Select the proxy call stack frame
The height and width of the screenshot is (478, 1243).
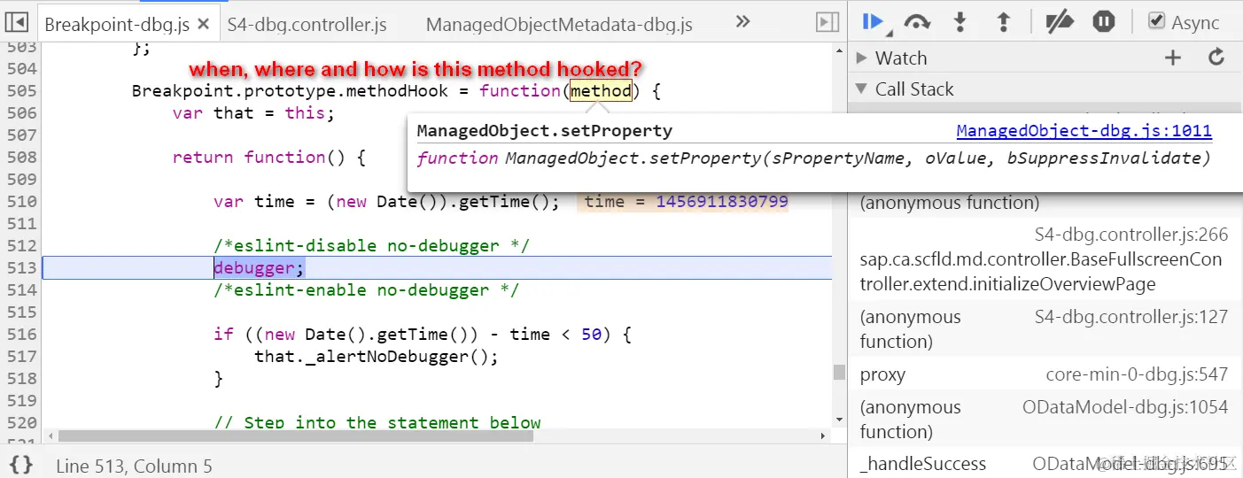pyautogui.click(x=1045, y=374)
